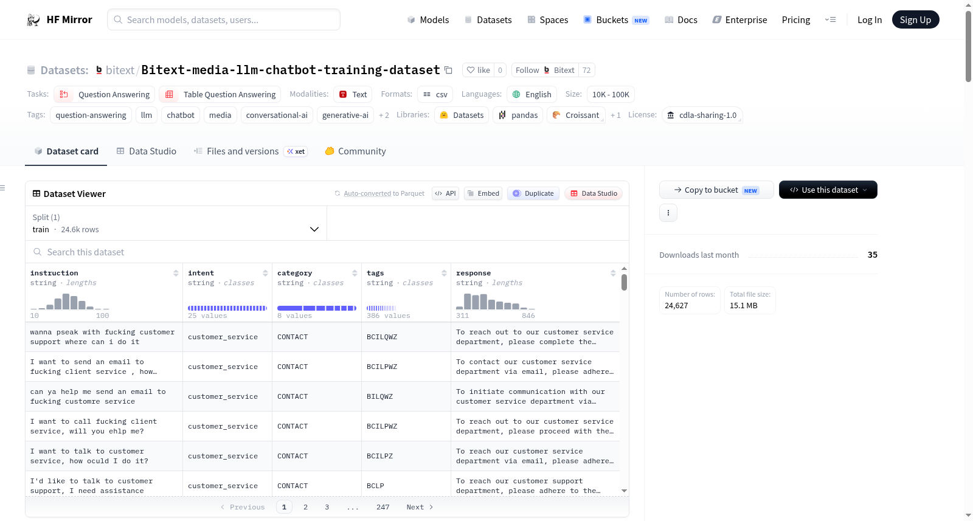This screenshot has width=973, height=521.
Task: Follow the Bitext organization
Action: point(545,70)
